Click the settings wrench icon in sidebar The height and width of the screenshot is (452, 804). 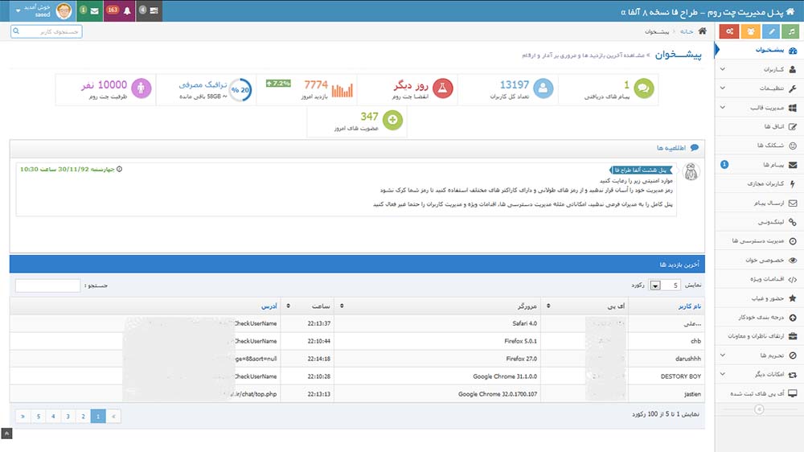click(x=793, y=88)
